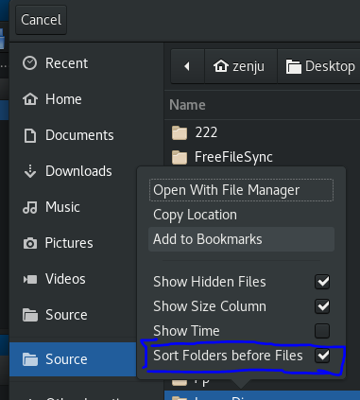Choose Open With File Manager
This screenshot has height=400, width=360.
241,190
